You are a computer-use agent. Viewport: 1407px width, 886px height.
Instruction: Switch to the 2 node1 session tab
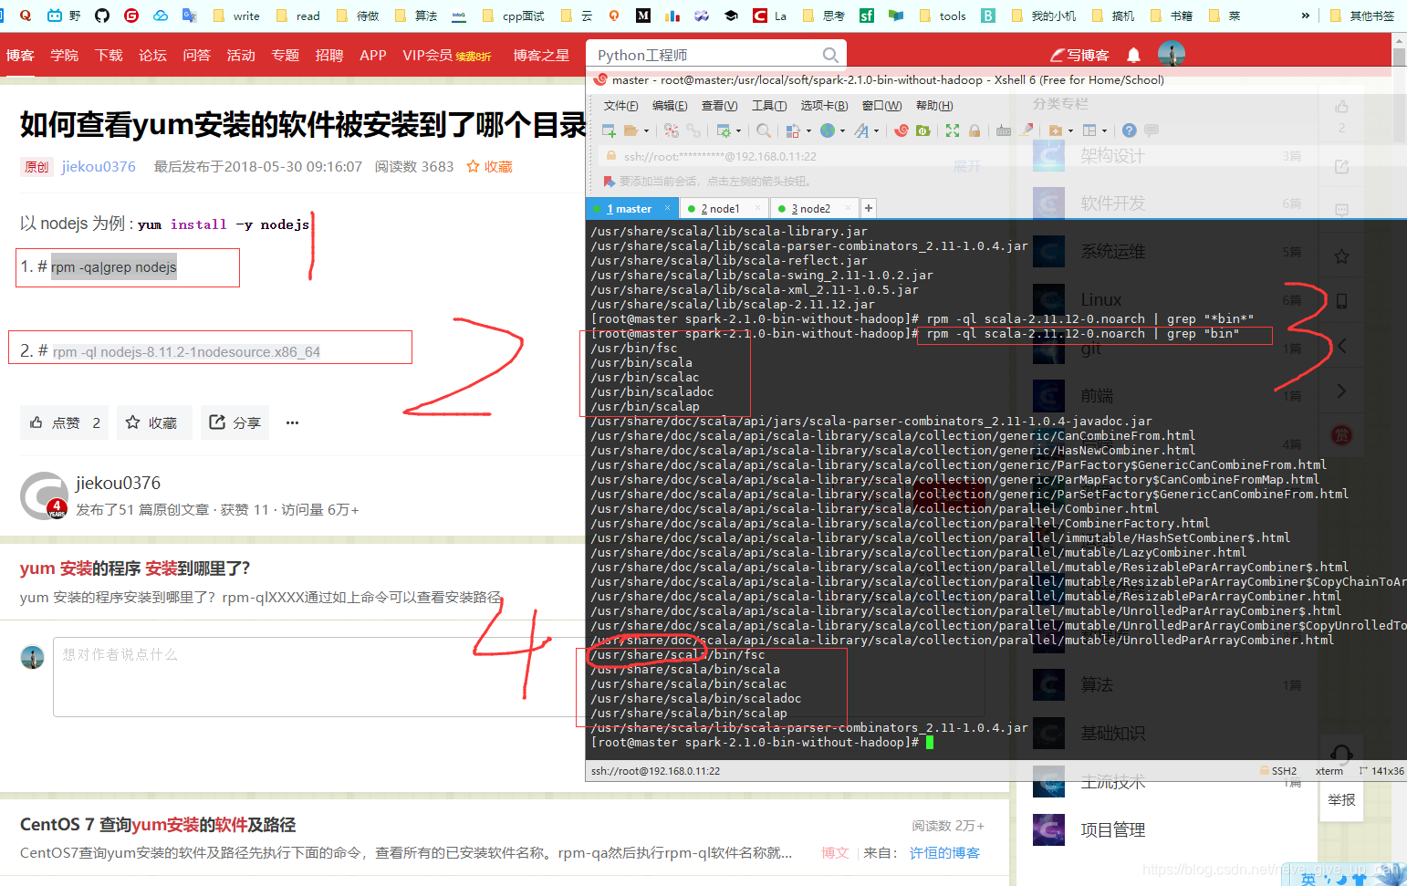pyautogui.click(x=724, y=209)
